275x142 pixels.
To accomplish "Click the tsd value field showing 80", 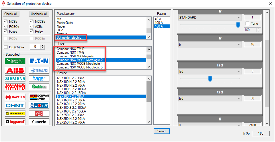I will [252, 98].
